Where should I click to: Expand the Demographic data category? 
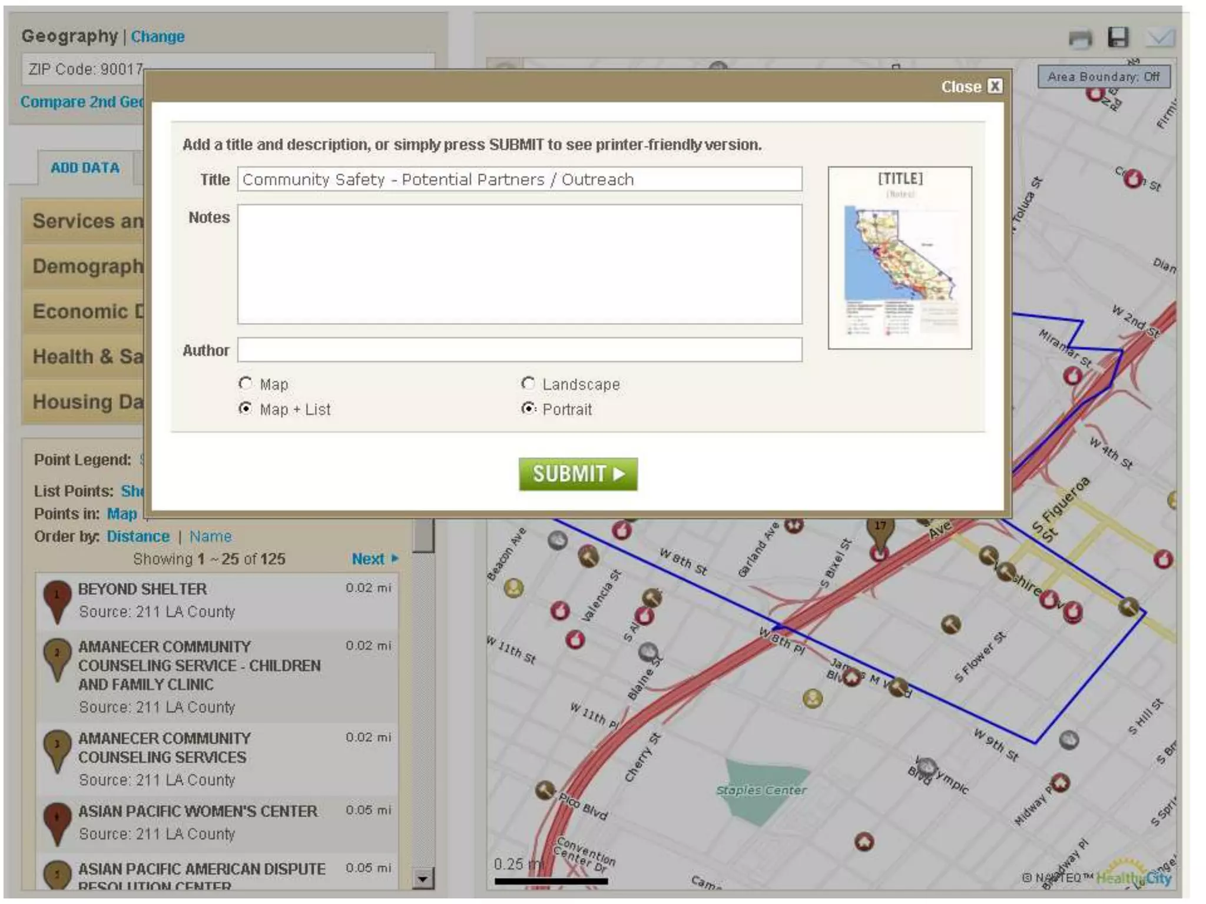click(x=84, y=266)
